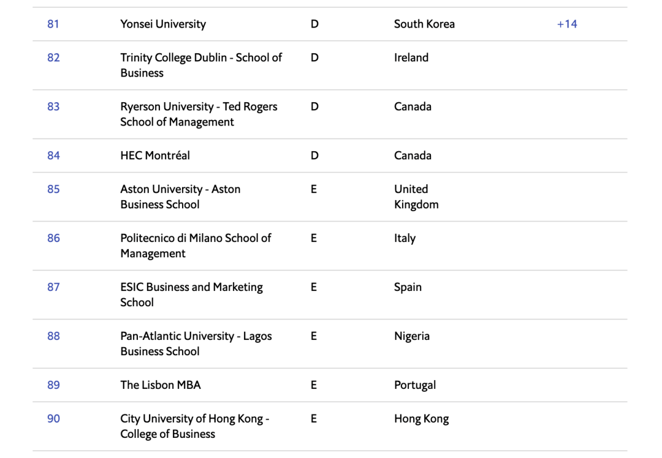
Task: Select the HEC Montréal row name
Action: 155,156
